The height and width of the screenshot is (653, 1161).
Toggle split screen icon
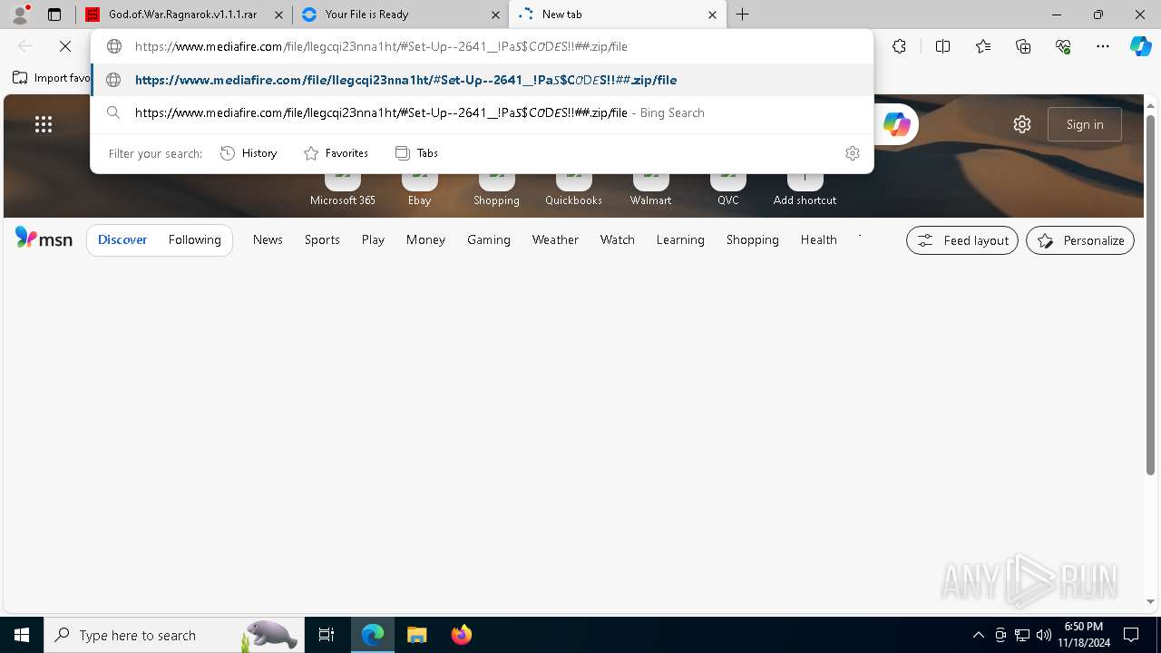pos(942,46)
